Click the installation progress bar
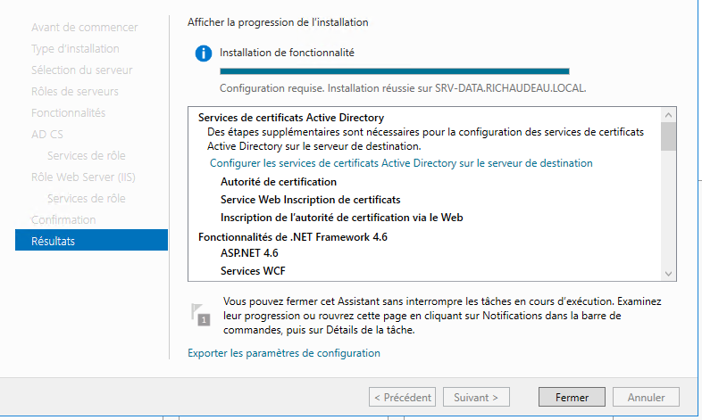702x420 pixels. (x=395, y=71)
